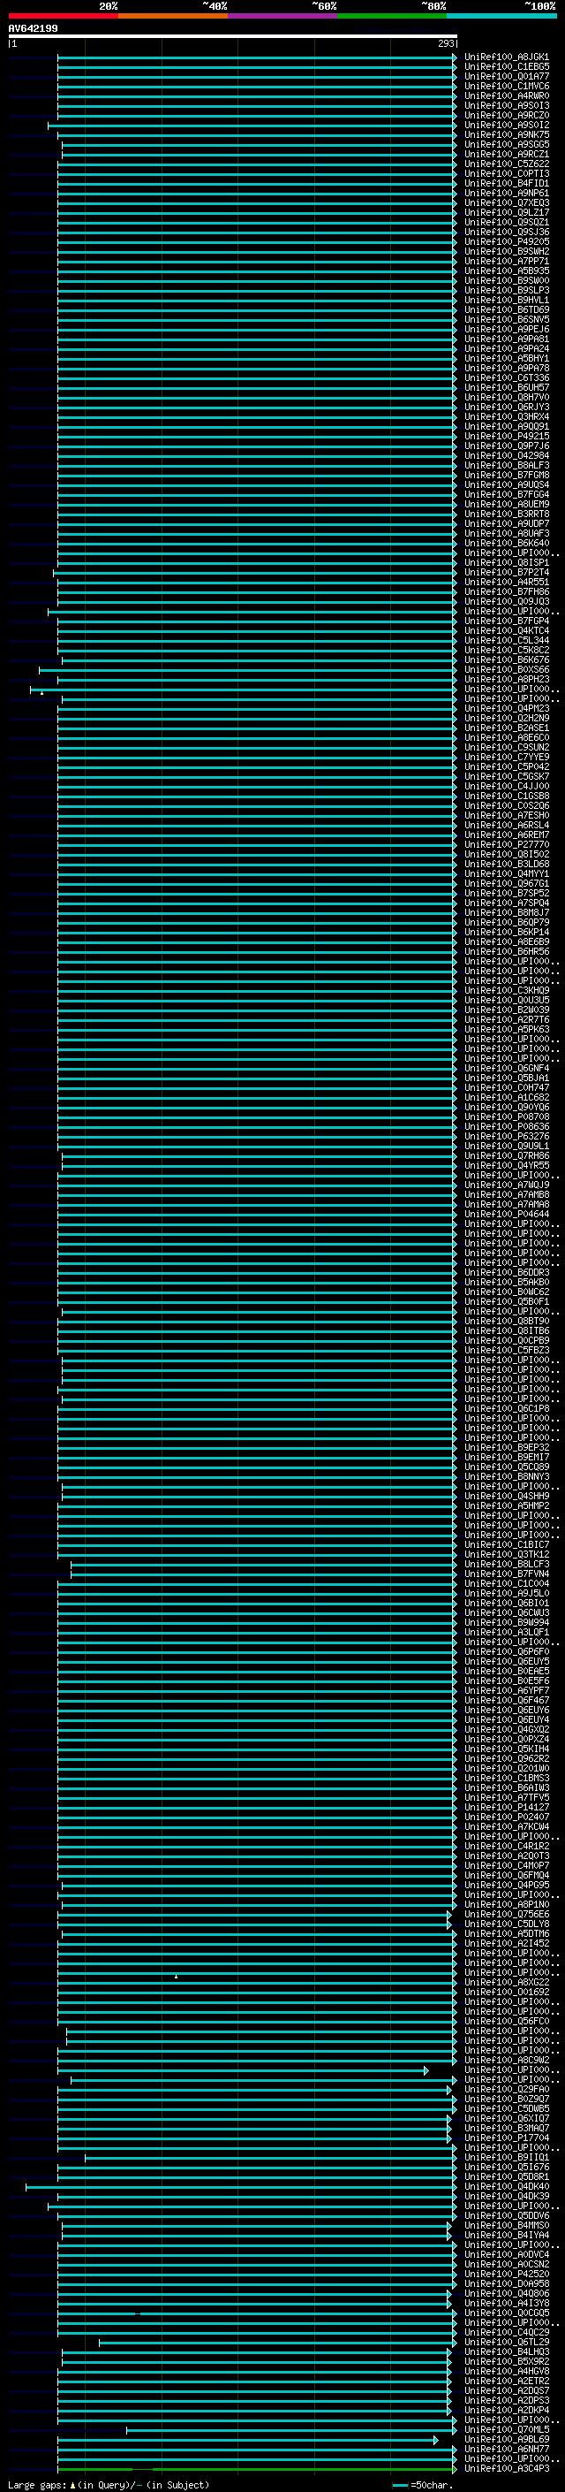Select hit label UniRef100_P04644
Screen dimensions: 565x2492
pos(507,1214)
